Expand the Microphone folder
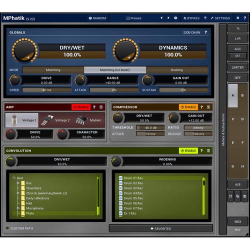This screenshot has height=250, width=250. click(18, 208)
